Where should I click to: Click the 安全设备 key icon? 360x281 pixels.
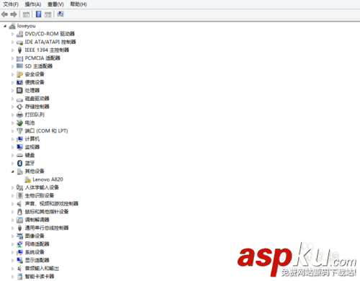[19, 74]
